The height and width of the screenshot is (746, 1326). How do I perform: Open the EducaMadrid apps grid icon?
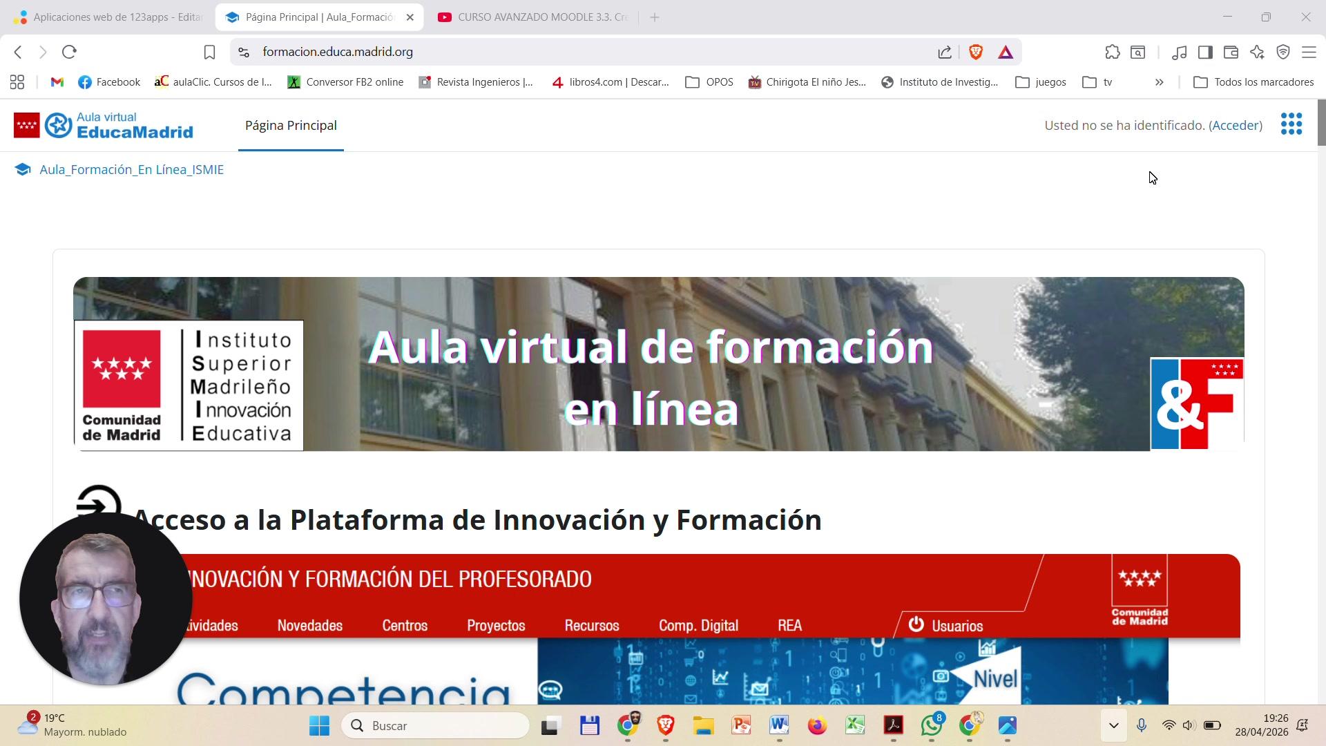coord(1291,125)
